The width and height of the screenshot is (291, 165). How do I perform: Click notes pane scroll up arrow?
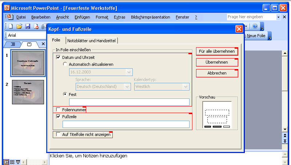pyautogui.click(x=285, y=154)
